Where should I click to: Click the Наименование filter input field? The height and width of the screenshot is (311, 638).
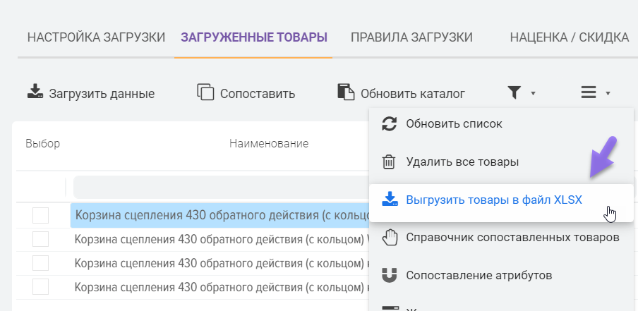click(220, 187)
